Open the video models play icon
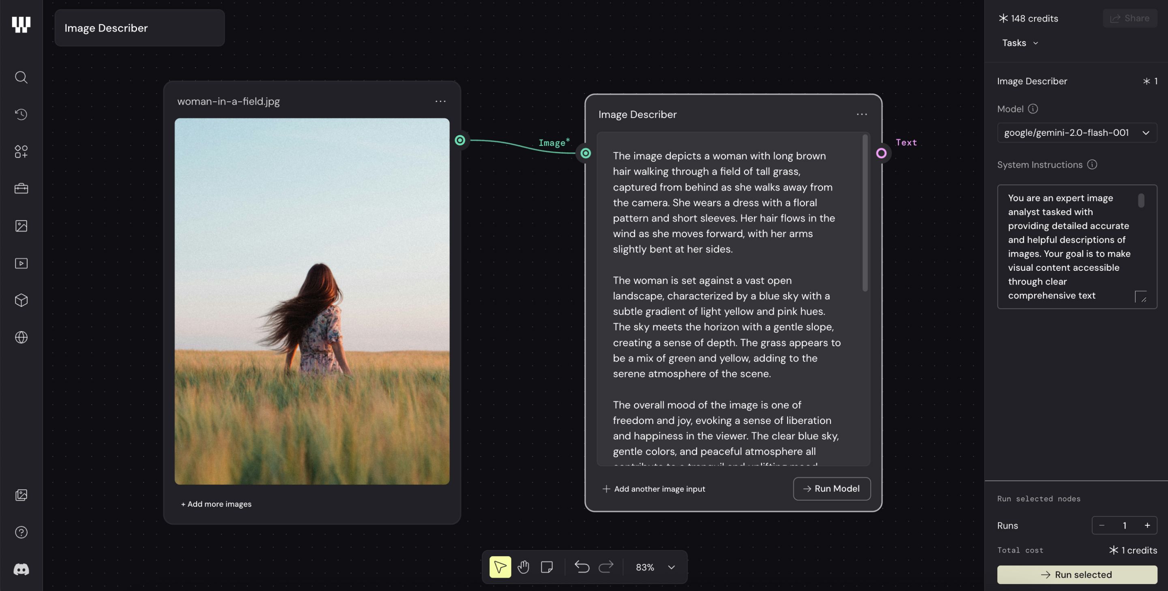 point(21,263)
